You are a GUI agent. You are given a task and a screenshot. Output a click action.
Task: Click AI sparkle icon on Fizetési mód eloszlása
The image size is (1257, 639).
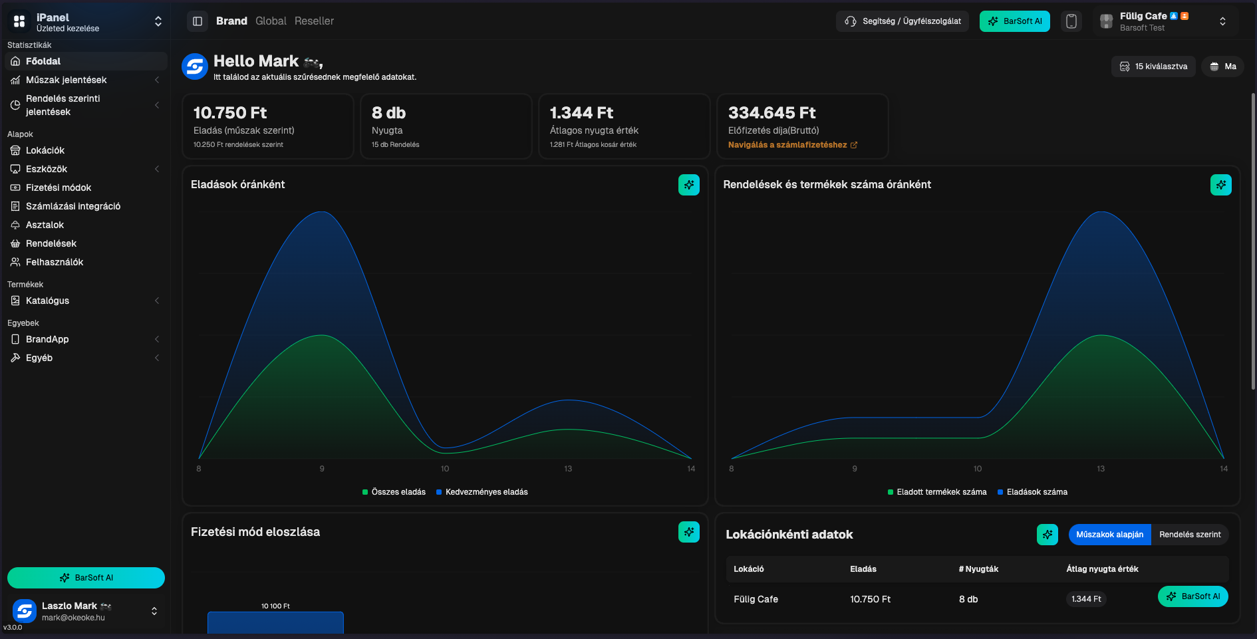coord(688,532)
